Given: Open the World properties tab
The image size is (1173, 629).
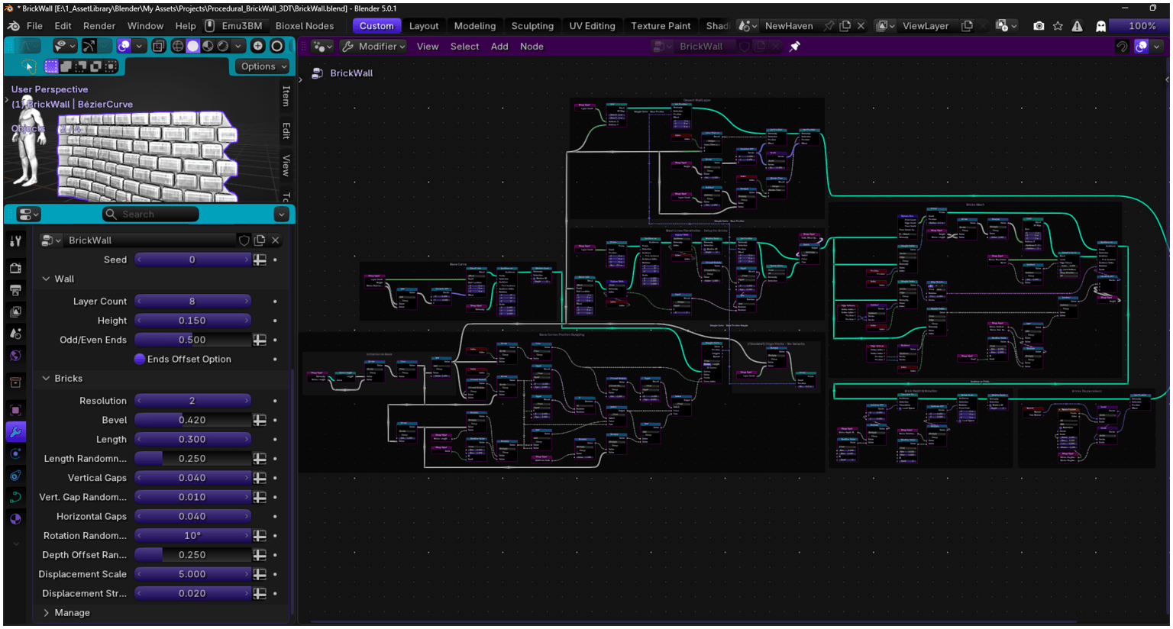Looking at the screenshot, I should click(x=15, y=356).
